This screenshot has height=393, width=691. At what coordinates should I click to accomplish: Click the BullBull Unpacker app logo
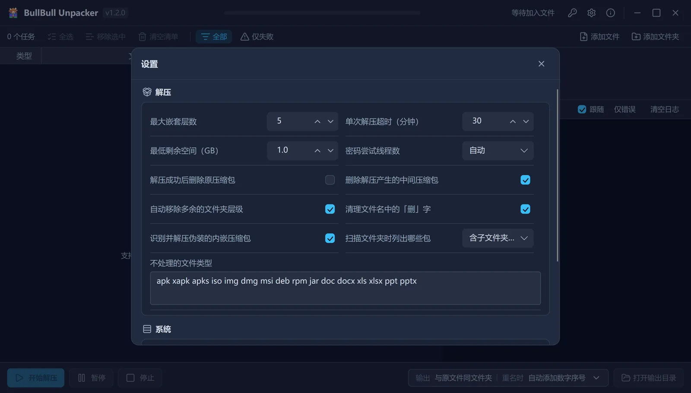pos(13,13)
